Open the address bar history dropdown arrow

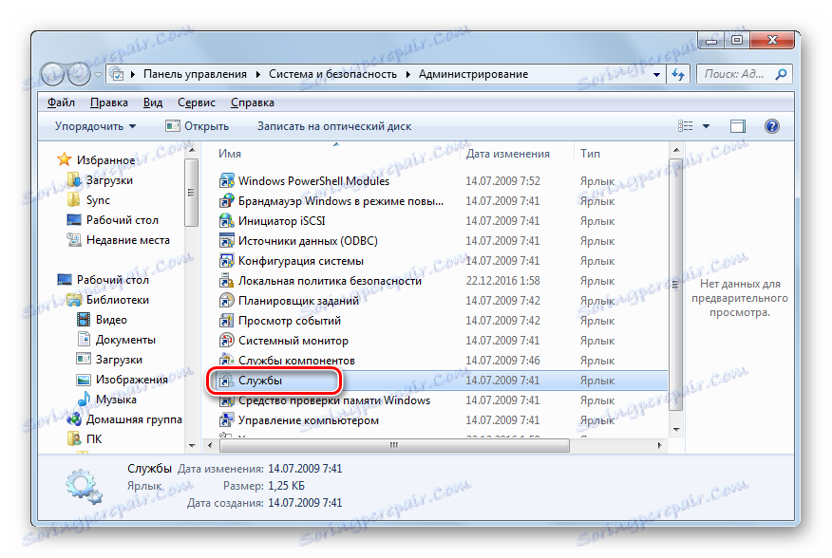(657, 74)
